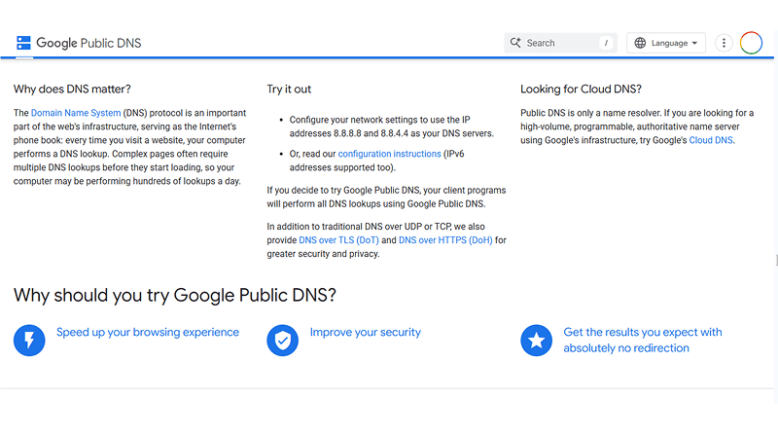Open DNS over TLS (DoT) link

pyautogui.click(x=338, y=240)
